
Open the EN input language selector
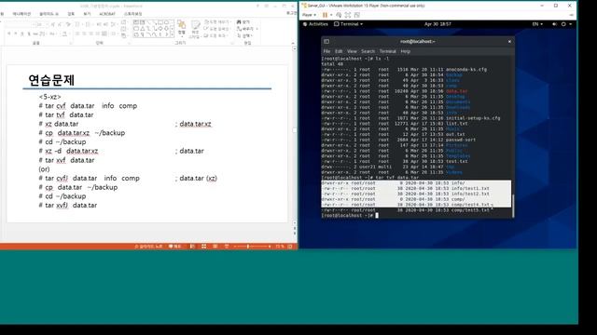(537, 24)
